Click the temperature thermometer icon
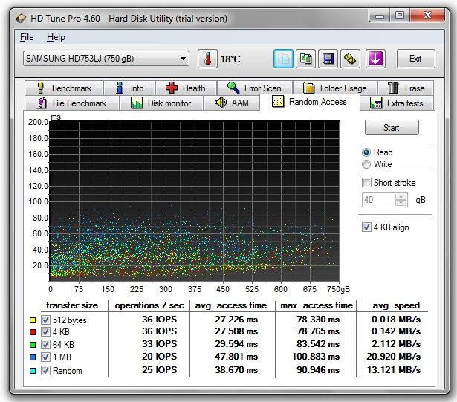The width and height of the screenshot is (457, 402). 207,59
